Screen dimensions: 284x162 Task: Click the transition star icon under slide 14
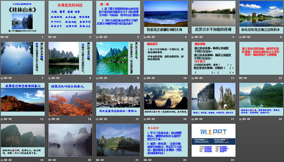(x=49, y=119)
